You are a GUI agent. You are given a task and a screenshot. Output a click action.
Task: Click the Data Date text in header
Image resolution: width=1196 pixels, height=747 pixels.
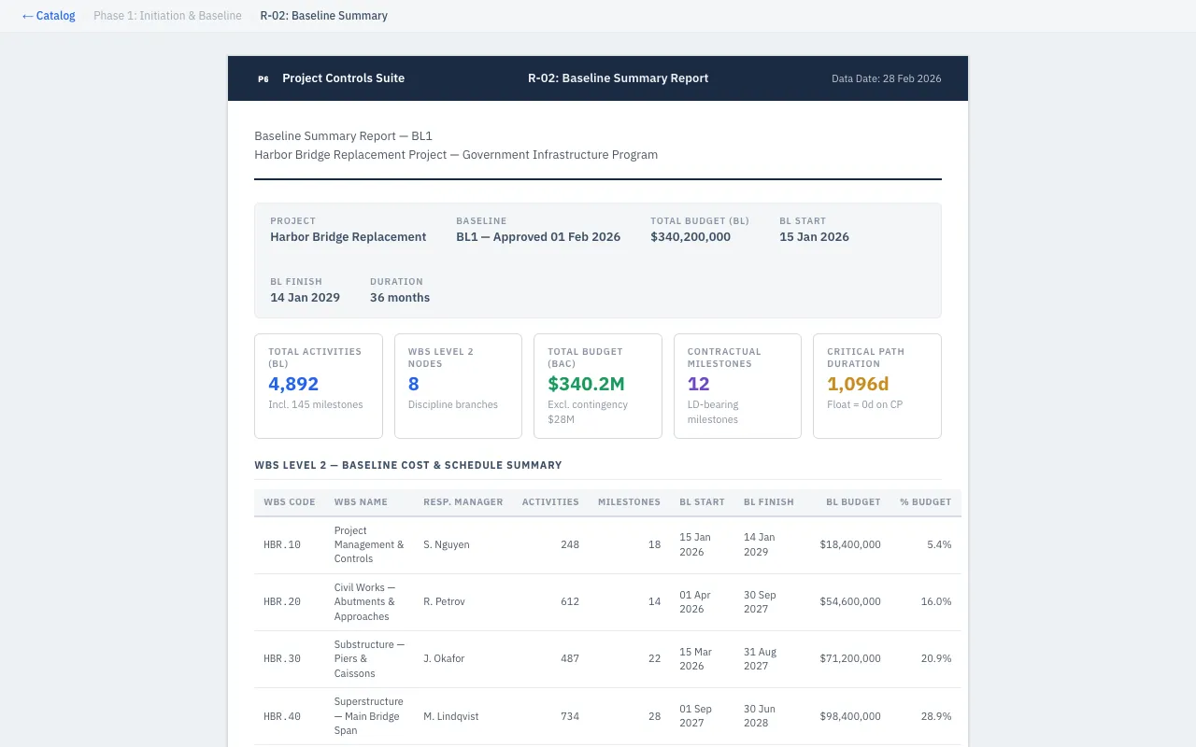pos(886,79)
